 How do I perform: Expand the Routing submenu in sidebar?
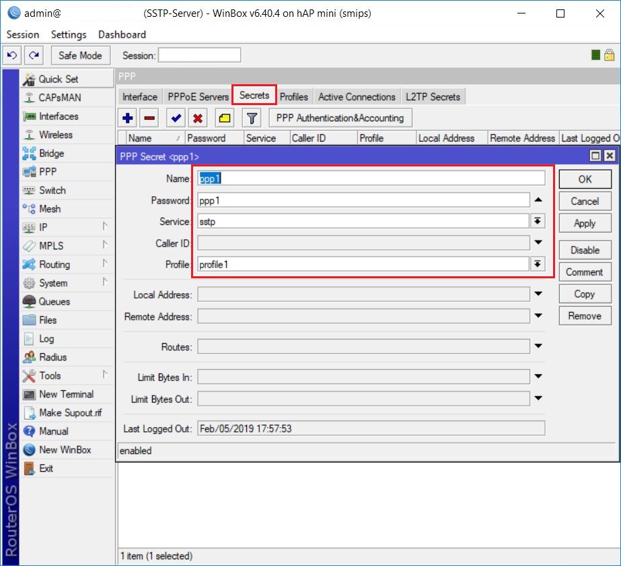point(104,263)
